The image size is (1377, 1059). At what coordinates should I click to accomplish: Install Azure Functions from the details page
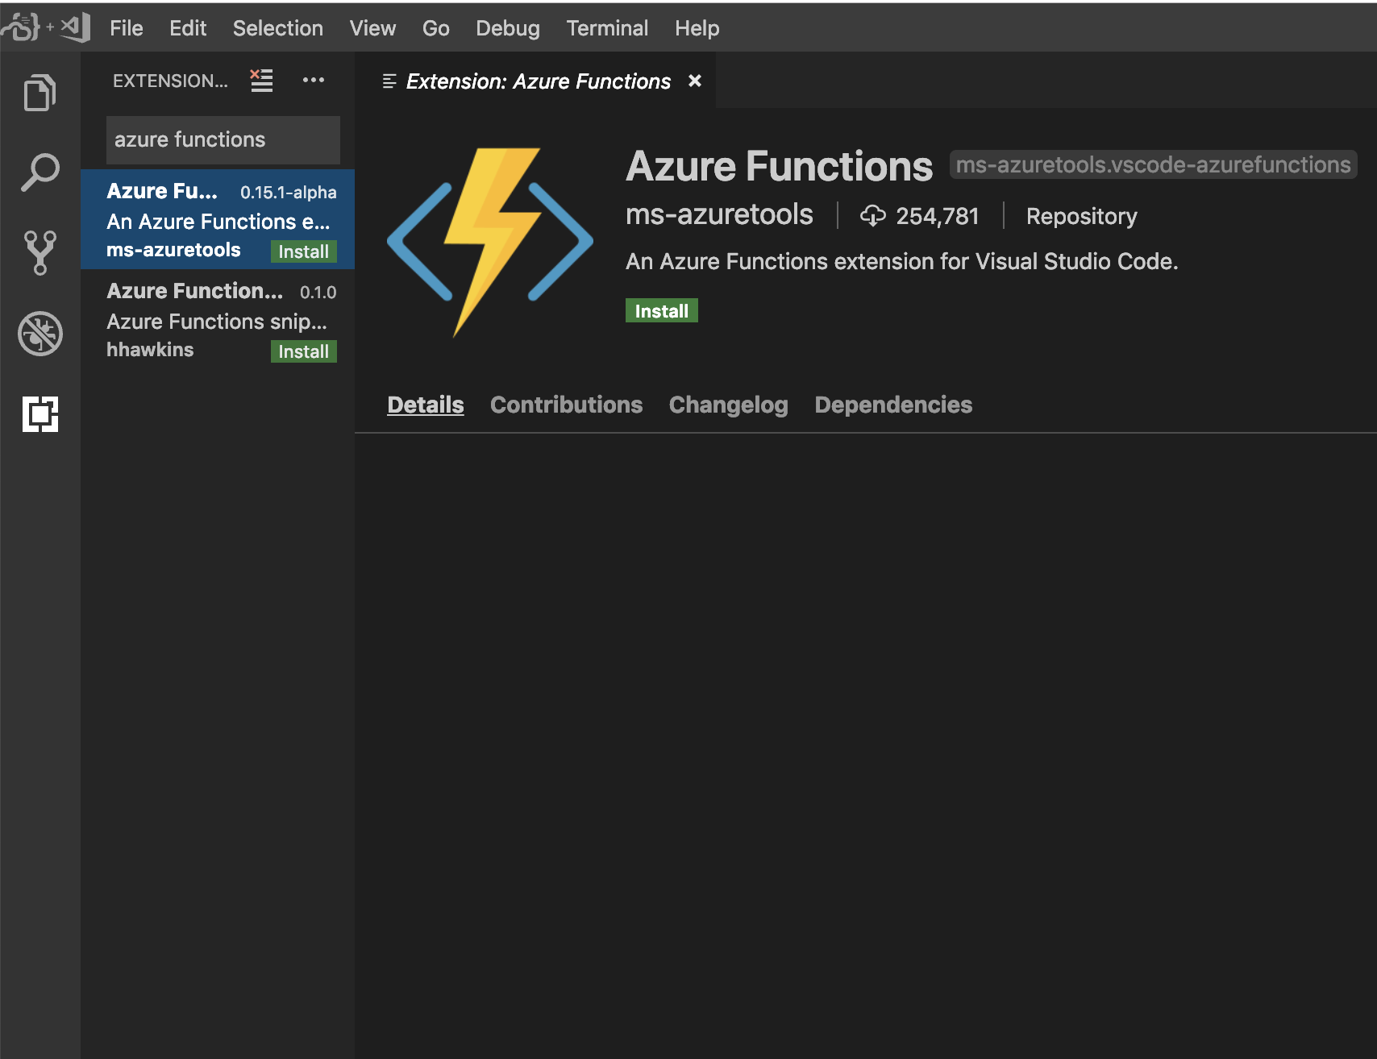(x=662, y=311)
